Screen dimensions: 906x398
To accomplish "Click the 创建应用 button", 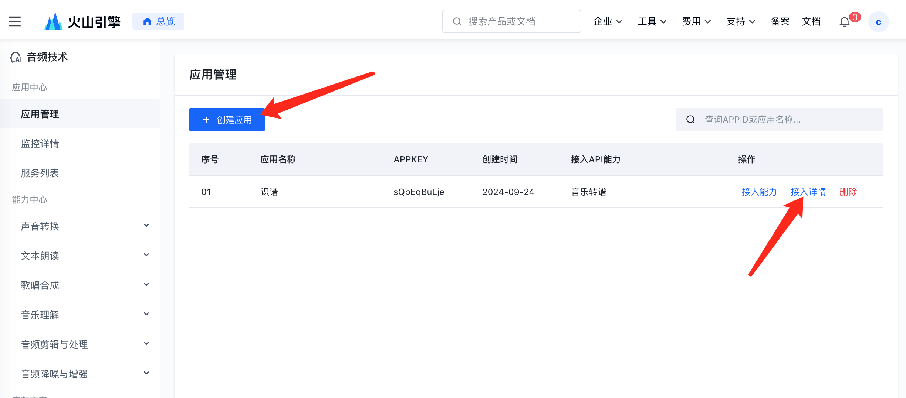I will [x=227, y=120].
